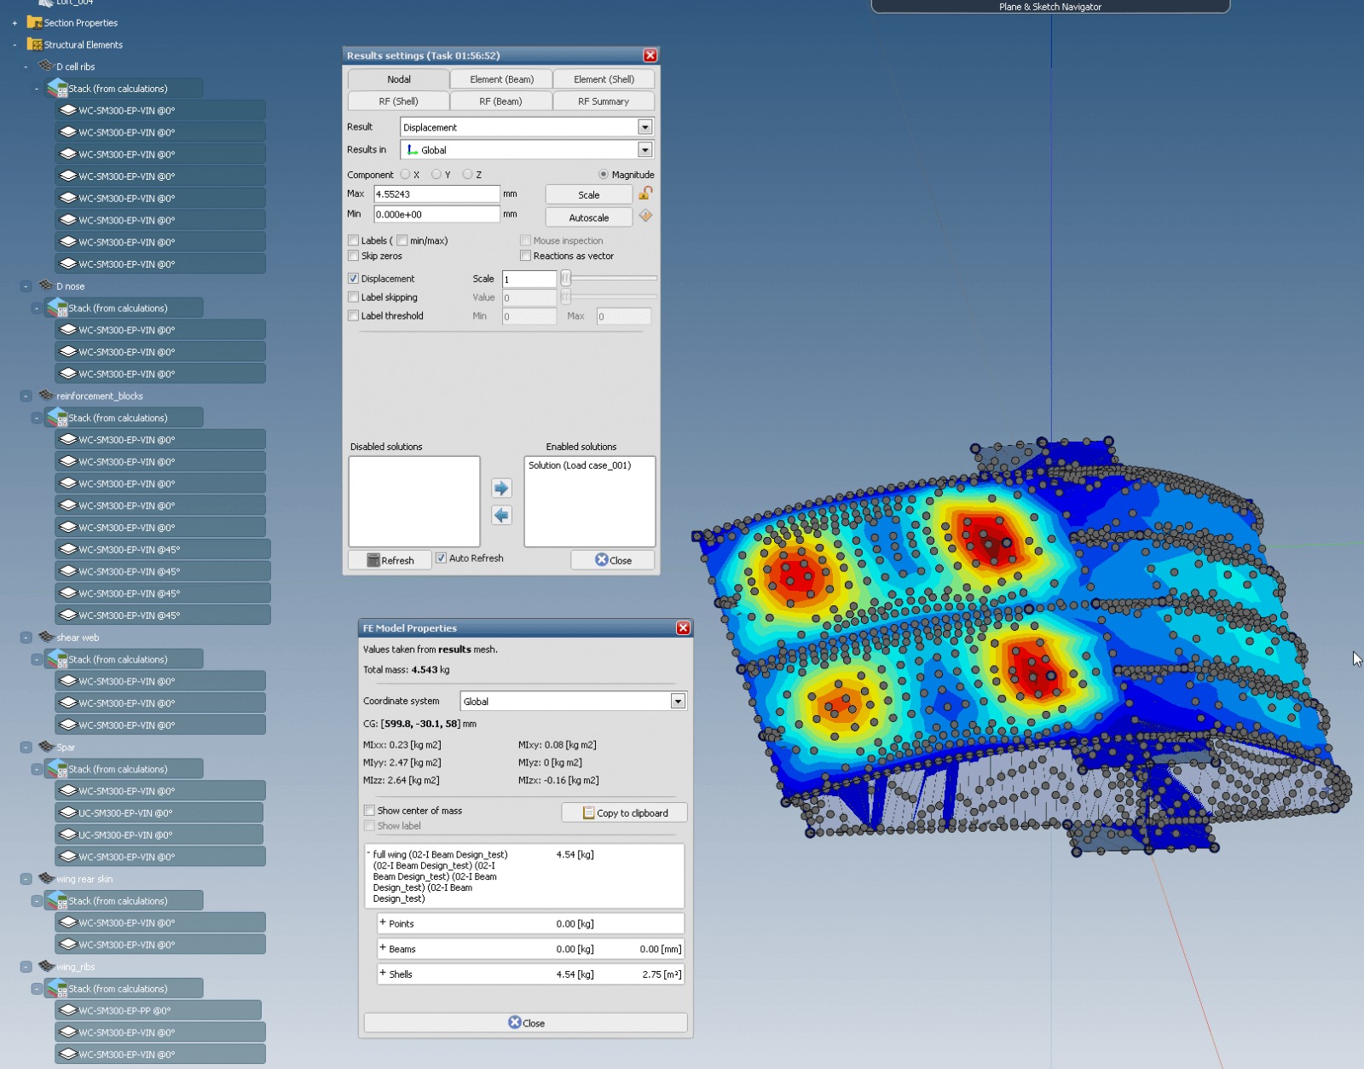Open the Results in dropdown showing Global
This screenshot has width=1364, height=1069.
tap(644, 150)
